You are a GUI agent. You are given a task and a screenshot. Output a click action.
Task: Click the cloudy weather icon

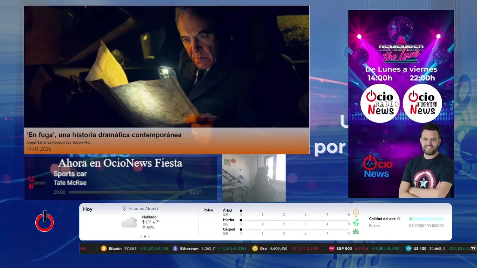click(129, 223)
